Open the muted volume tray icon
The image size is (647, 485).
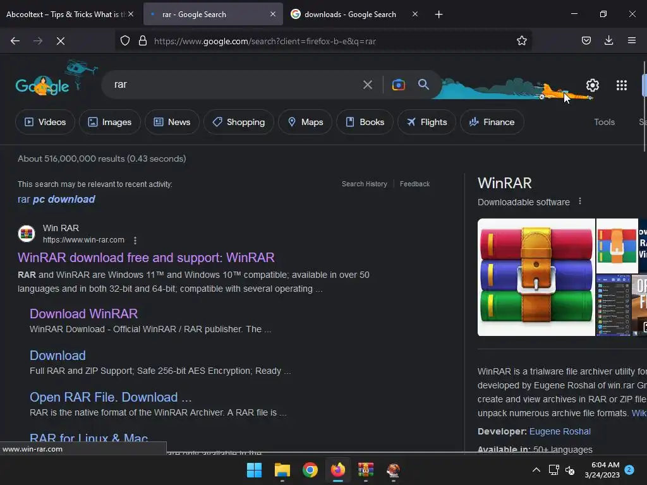tap(570, 470)
